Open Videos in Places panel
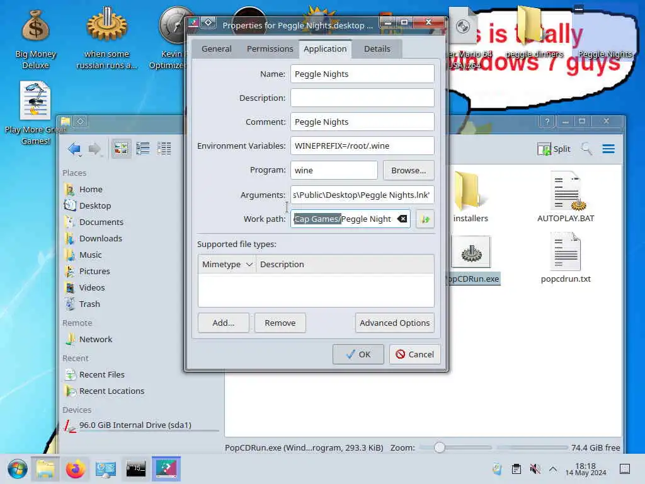 click(92, 287)
